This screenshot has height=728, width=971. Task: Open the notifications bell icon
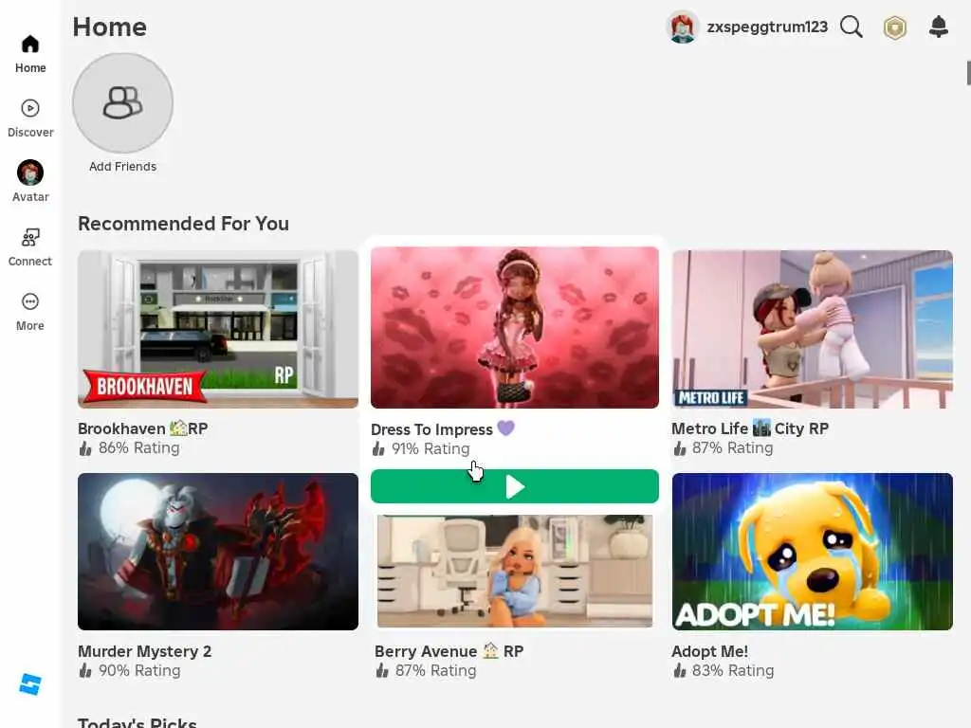coord(939,27)
